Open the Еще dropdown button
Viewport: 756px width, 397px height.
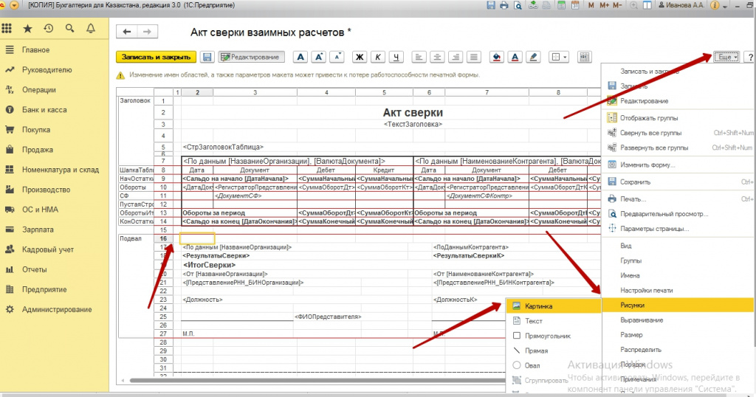[x=726, y=57]
